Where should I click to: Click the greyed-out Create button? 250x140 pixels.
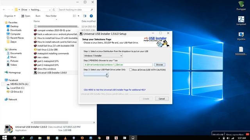coord(146,99)
